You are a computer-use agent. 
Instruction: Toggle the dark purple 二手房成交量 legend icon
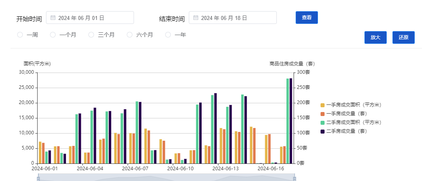(x=322, y=132)
